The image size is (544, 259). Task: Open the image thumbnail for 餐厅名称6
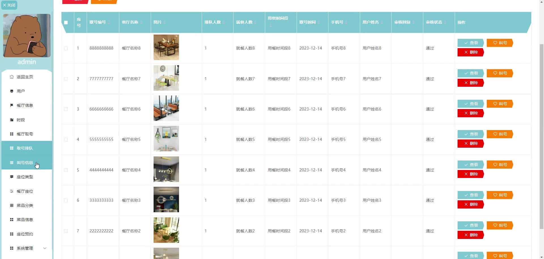pyautogui.click(x=166, y=108)
